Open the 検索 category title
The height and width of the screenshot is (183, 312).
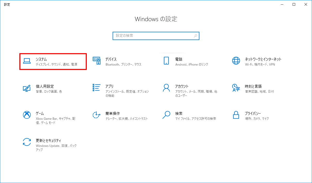point(179,113)
